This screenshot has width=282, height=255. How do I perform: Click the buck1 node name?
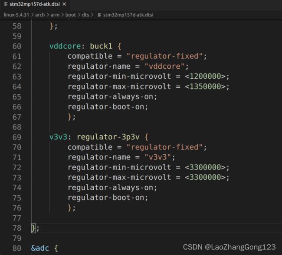tap(101, 46)
